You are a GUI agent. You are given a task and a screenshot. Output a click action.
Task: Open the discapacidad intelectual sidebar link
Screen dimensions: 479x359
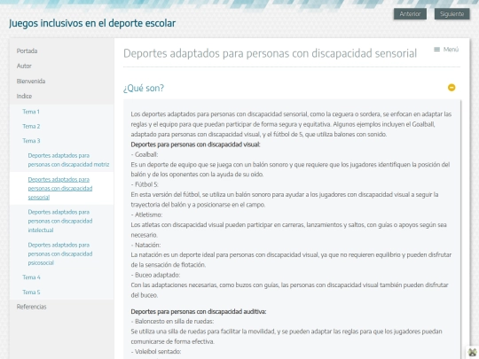point(60,221)
